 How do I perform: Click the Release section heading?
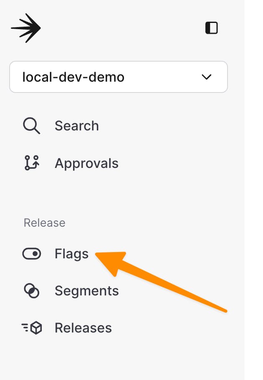click(44, 222)
